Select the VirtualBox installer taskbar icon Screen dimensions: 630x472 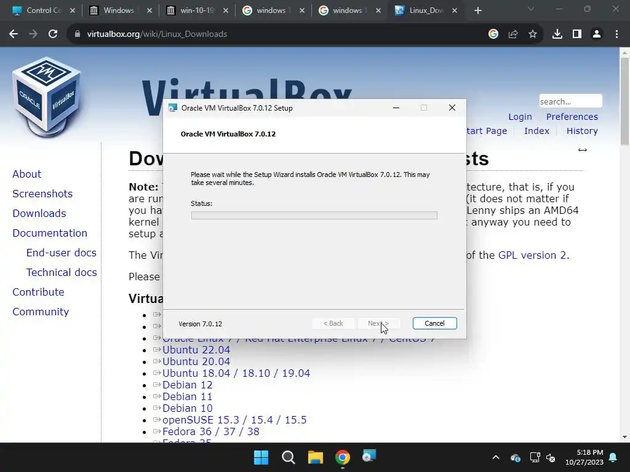coord(369,457)
